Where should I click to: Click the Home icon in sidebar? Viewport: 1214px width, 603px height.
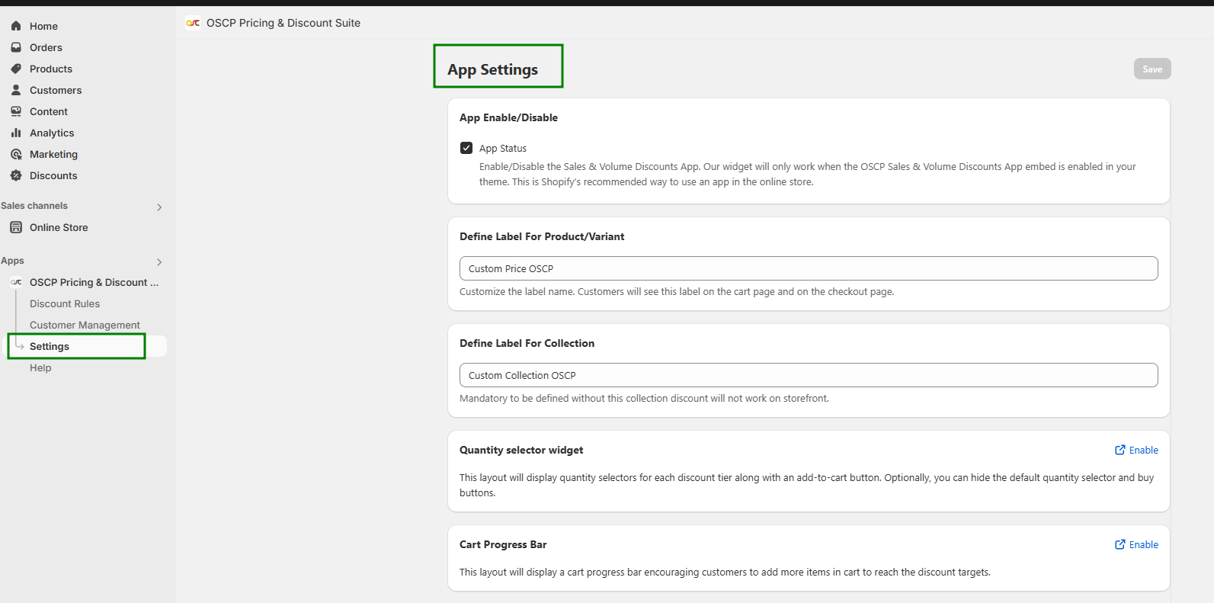(16, 26)
